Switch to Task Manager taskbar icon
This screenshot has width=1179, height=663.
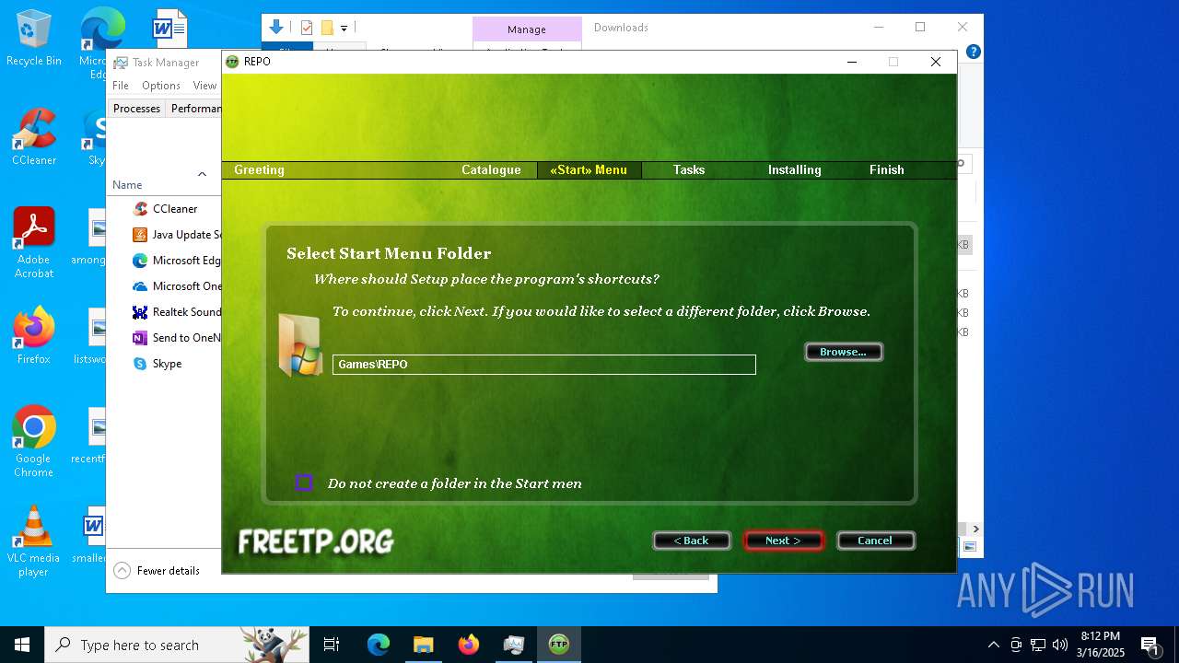(x=514, y=645)
